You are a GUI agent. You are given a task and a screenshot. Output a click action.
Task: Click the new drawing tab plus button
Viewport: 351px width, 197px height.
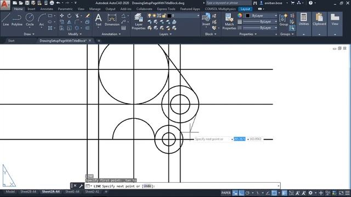pyautogui.click(x=99, y=40)
